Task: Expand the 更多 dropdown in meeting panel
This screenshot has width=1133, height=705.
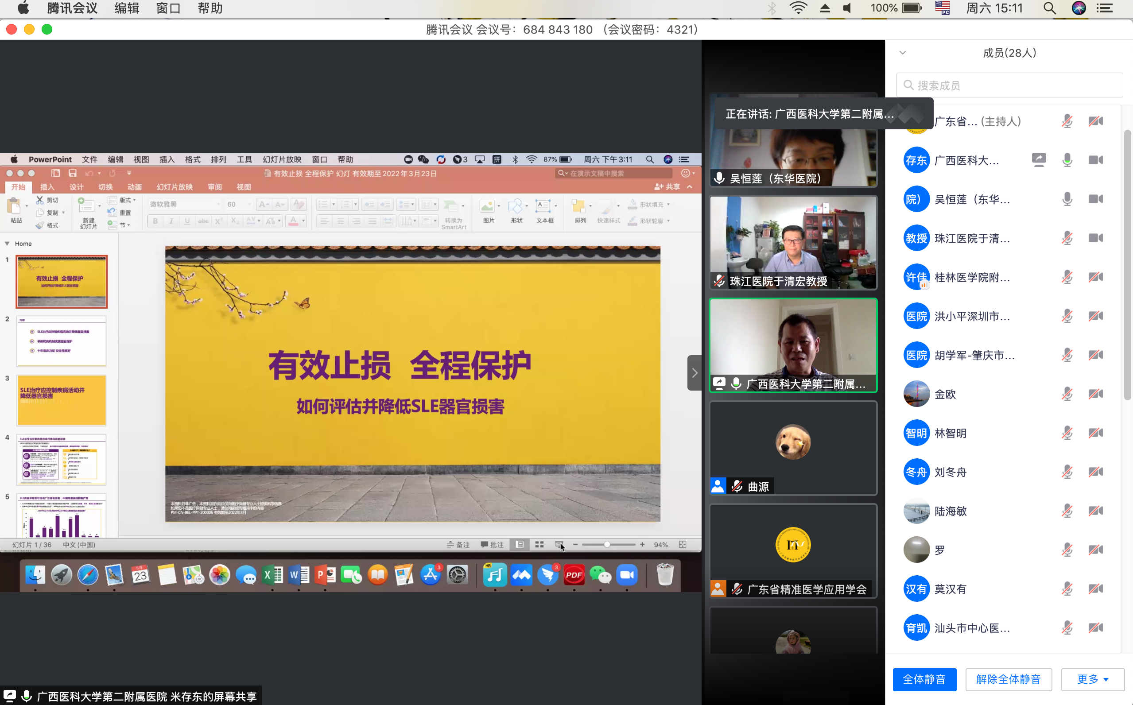Action: pyautogui.click(x=1092, y=679)
